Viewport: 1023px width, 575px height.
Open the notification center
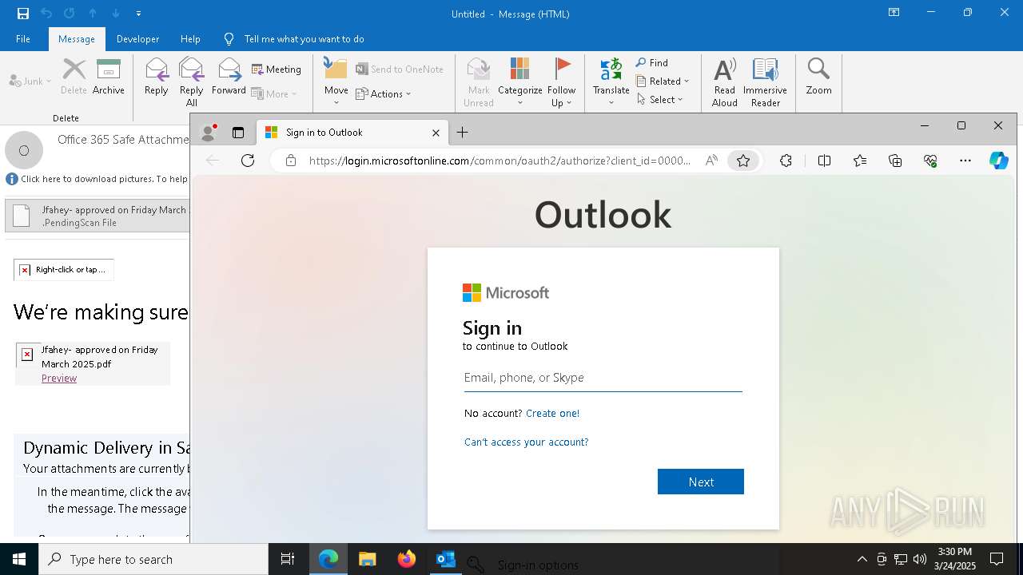997,559
